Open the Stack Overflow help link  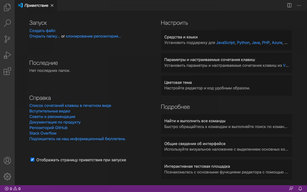click(43, 133)
